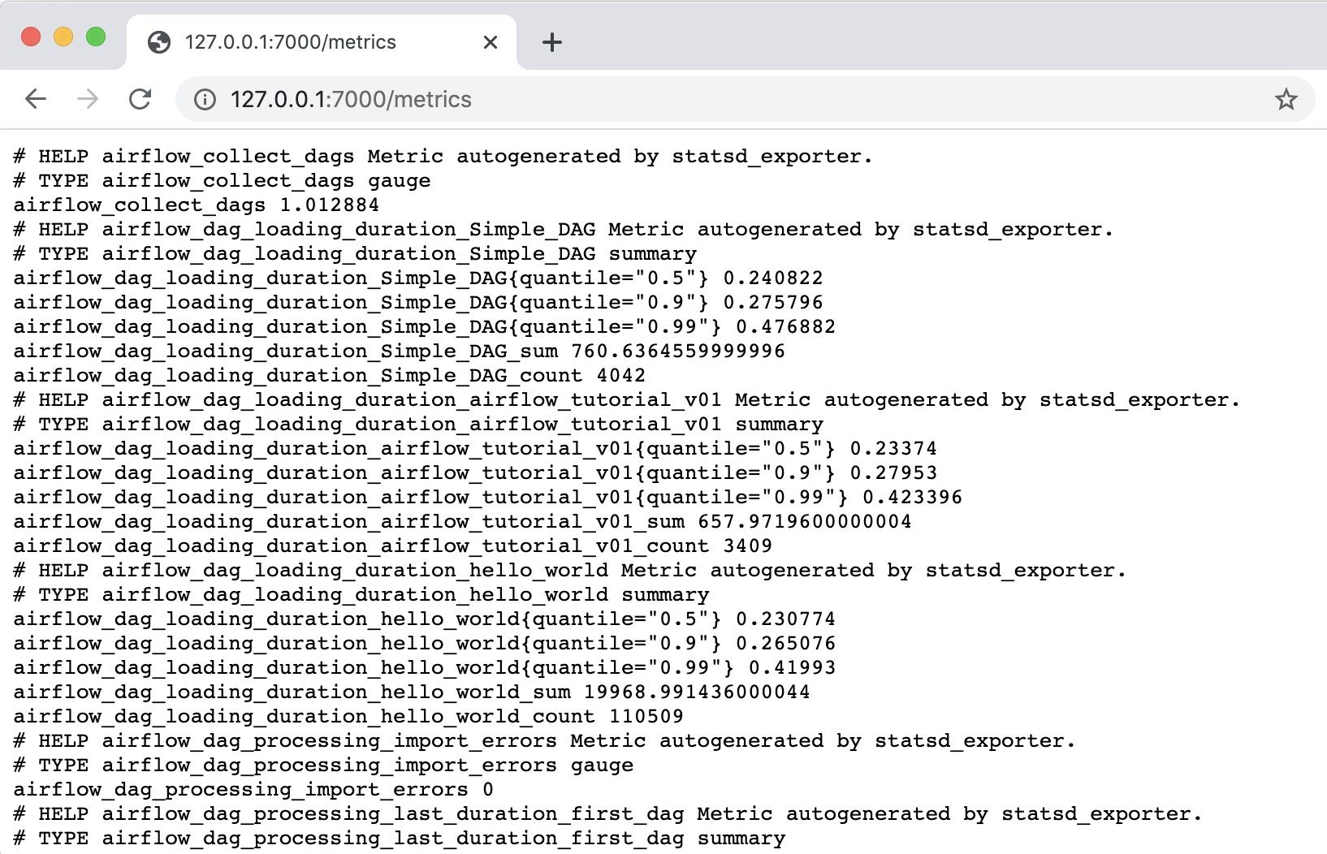Select the 127.0.0.1:7000/metrics tab title
Viewport: 1327px width, 854px height.
(x=290, y=42)
